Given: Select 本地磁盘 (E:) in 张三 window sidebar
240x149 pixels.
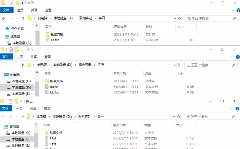Looking at the screenshot, I should click(x=18, y=145).
